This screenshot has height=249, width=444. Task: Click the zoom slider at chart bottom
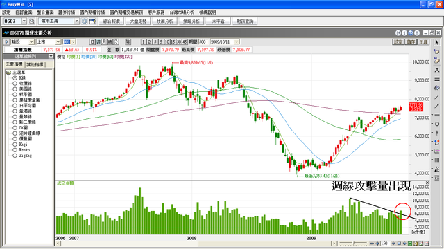(353, 243)
